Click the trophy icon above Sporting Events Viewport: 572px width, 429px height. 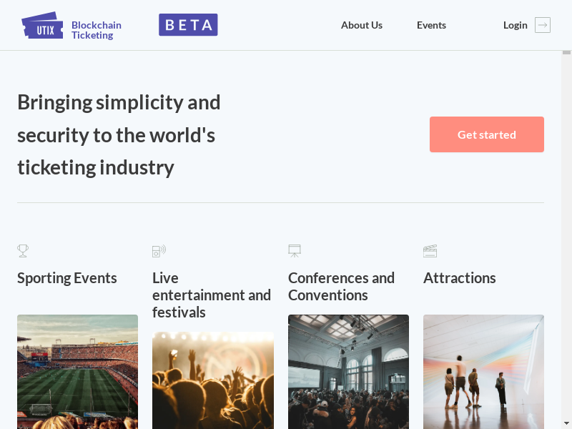(x=23, y=251)
